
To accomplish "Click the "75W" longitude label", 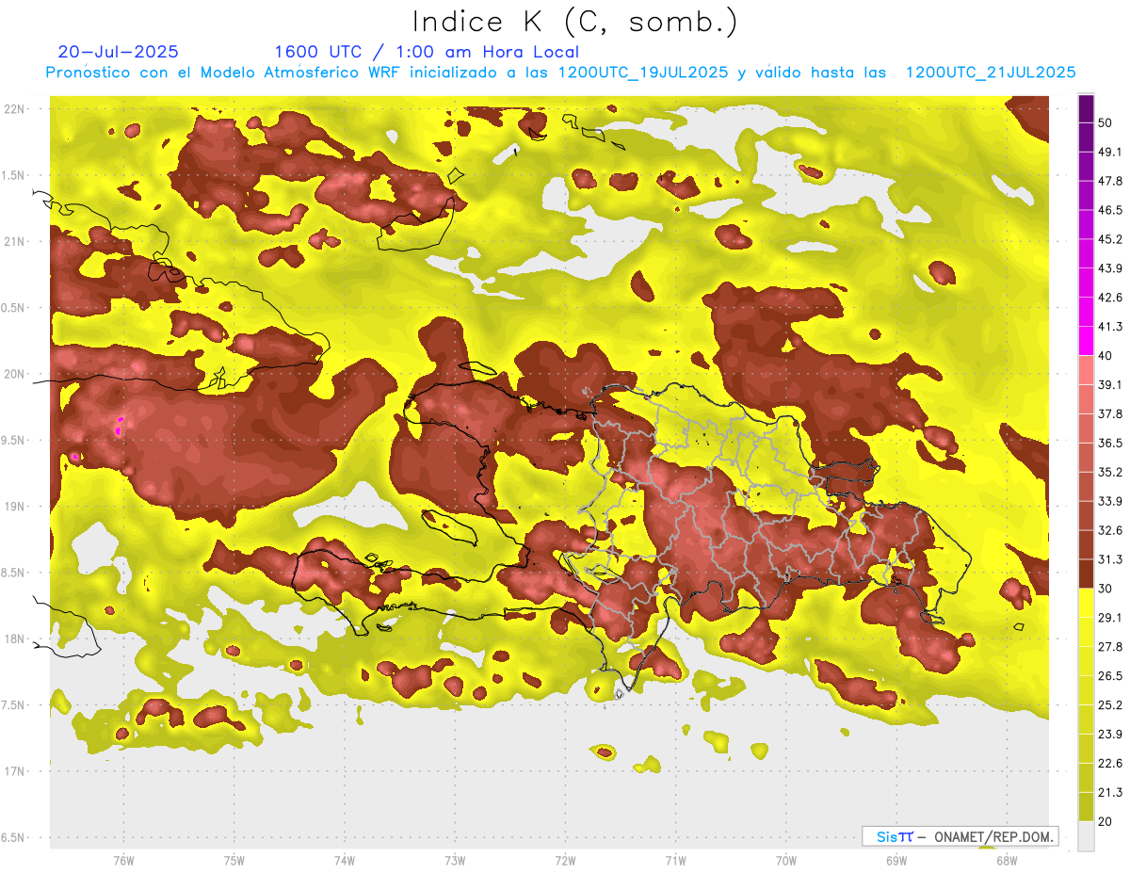I will pos(234,861).
